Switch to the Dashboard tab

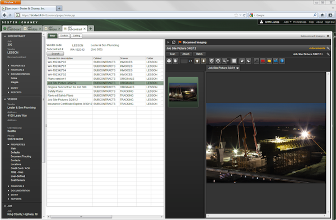click(12, 28)
